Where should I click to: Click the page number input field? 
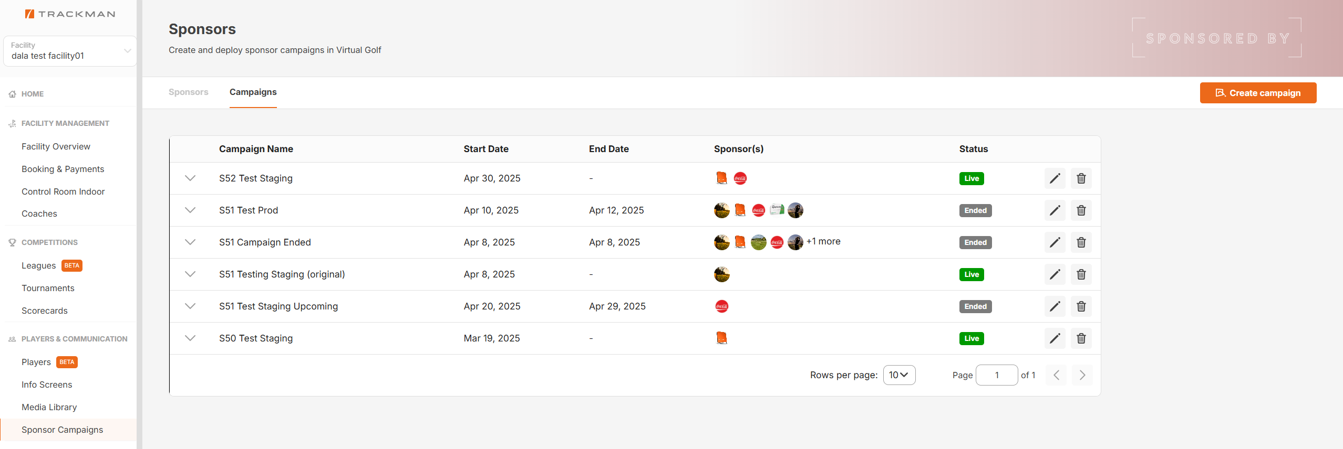(x=997, y=375)
